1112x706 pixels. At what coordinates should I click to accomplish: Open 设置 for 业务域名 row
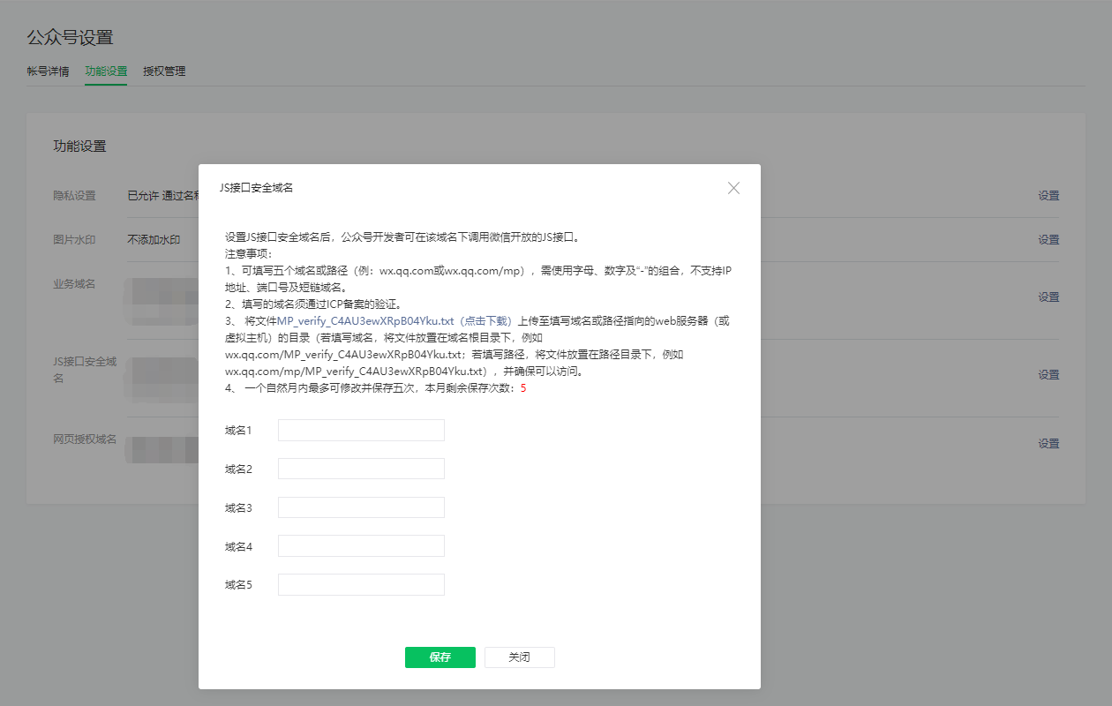click(1048, 297)
